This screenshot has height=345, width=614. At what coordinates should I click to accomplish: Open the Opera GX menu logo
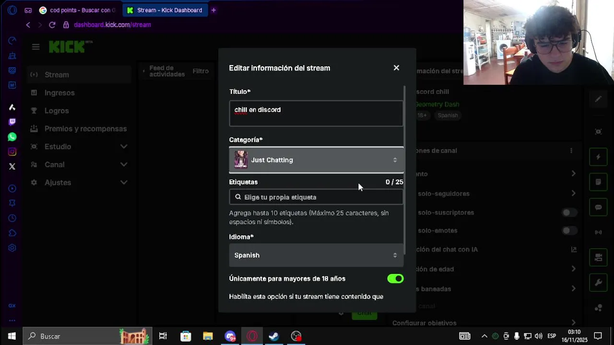[12, 10]
